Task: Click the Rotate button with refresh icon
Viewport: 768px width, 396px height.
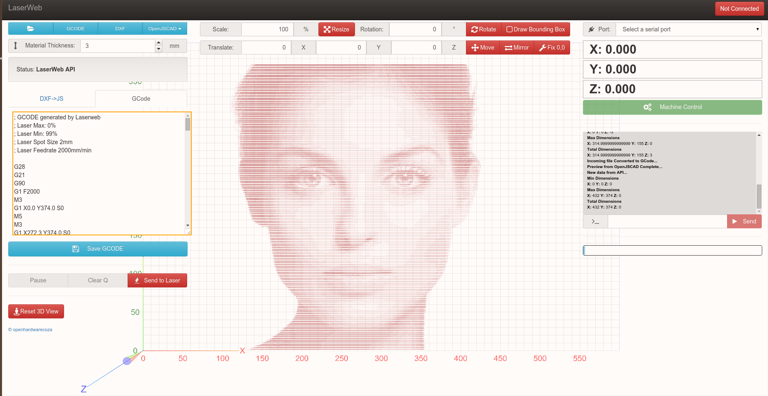Action: (483, 29)
